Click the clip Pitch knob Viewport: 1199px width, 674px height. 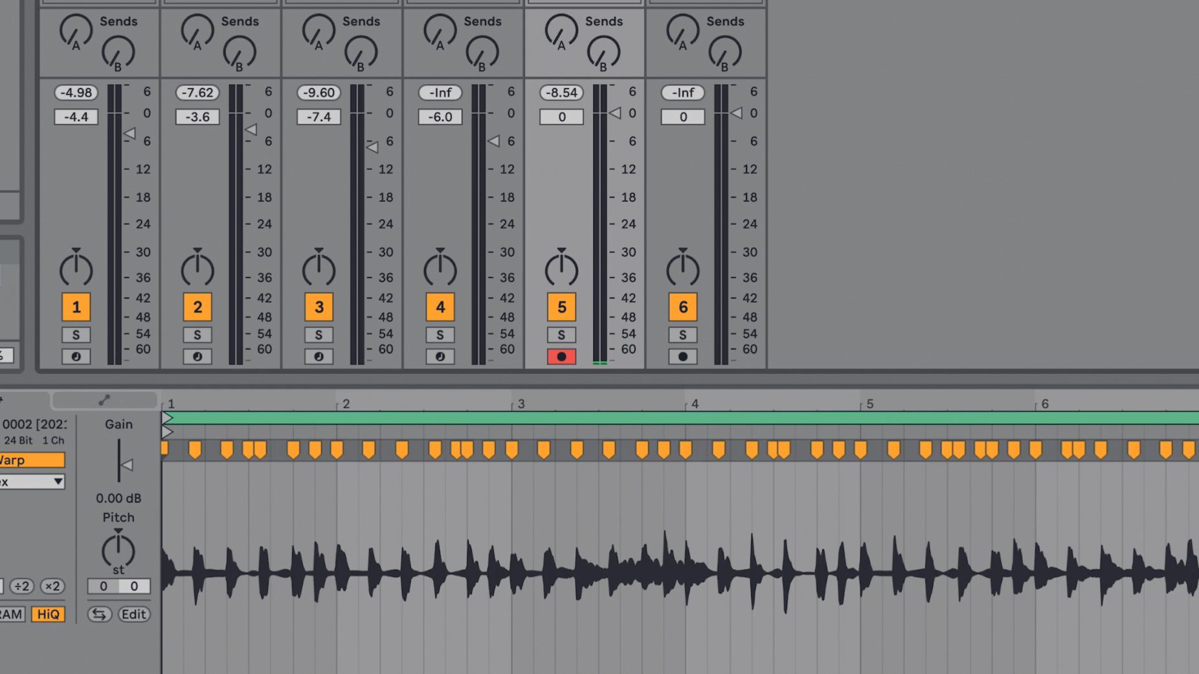click(x=118, y=550)
